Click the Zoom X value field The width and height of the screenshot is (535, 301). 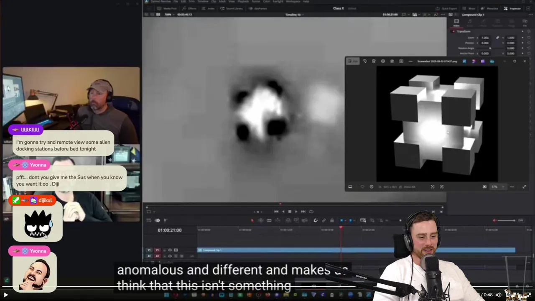coord(485,38)
